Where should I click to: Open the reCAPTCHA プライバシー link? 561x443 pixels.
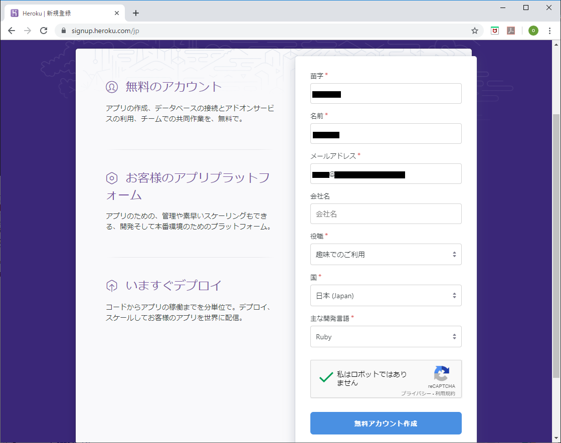click(416, 393)
